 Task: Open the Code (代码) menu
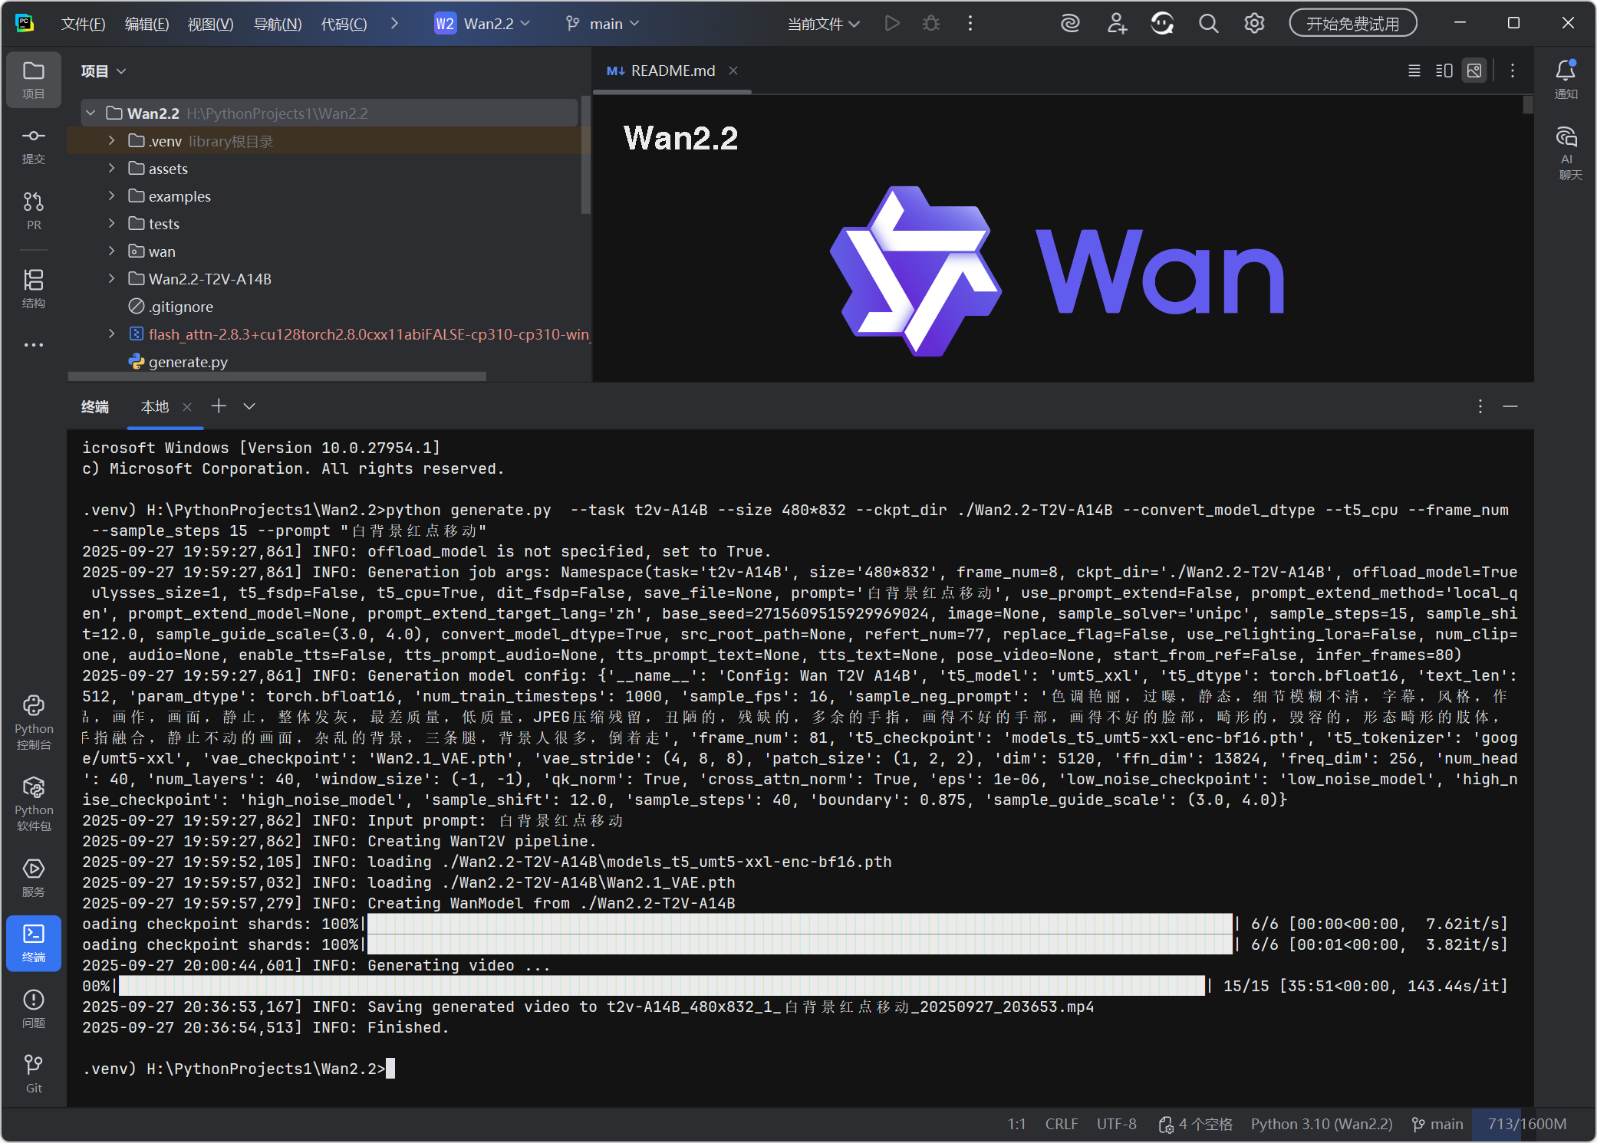tap(344, 24)
